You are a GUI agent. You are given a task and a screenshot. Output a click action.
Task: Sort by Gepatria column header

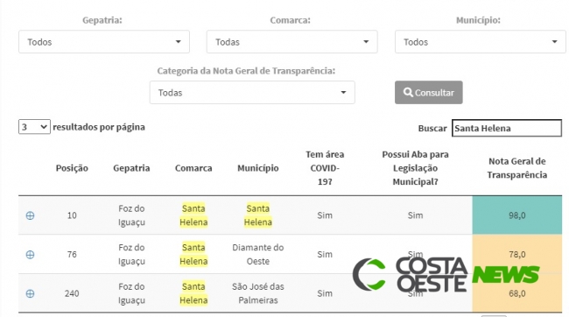[x=131, y=168]
